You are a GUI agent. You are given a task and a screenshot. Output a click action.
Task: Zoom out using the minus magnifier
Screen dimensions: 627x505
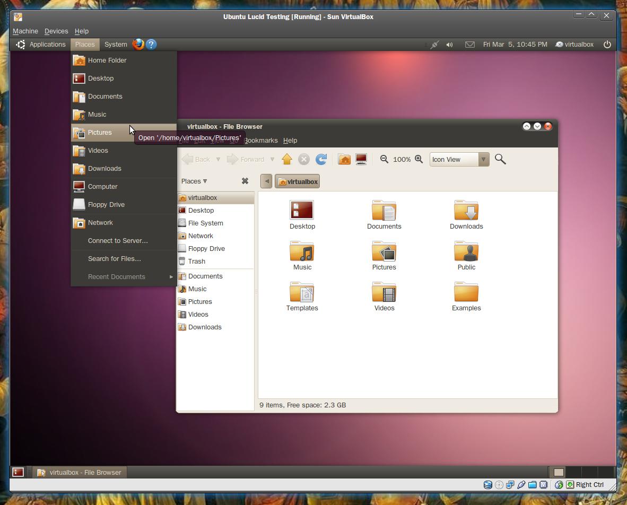(x=384, y=159)
